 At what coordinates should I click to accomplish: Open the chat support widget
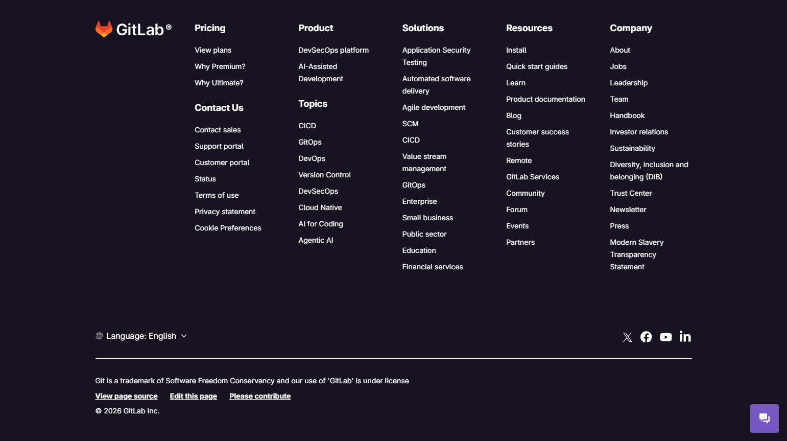pyautogui.click(x=764, y=418)
